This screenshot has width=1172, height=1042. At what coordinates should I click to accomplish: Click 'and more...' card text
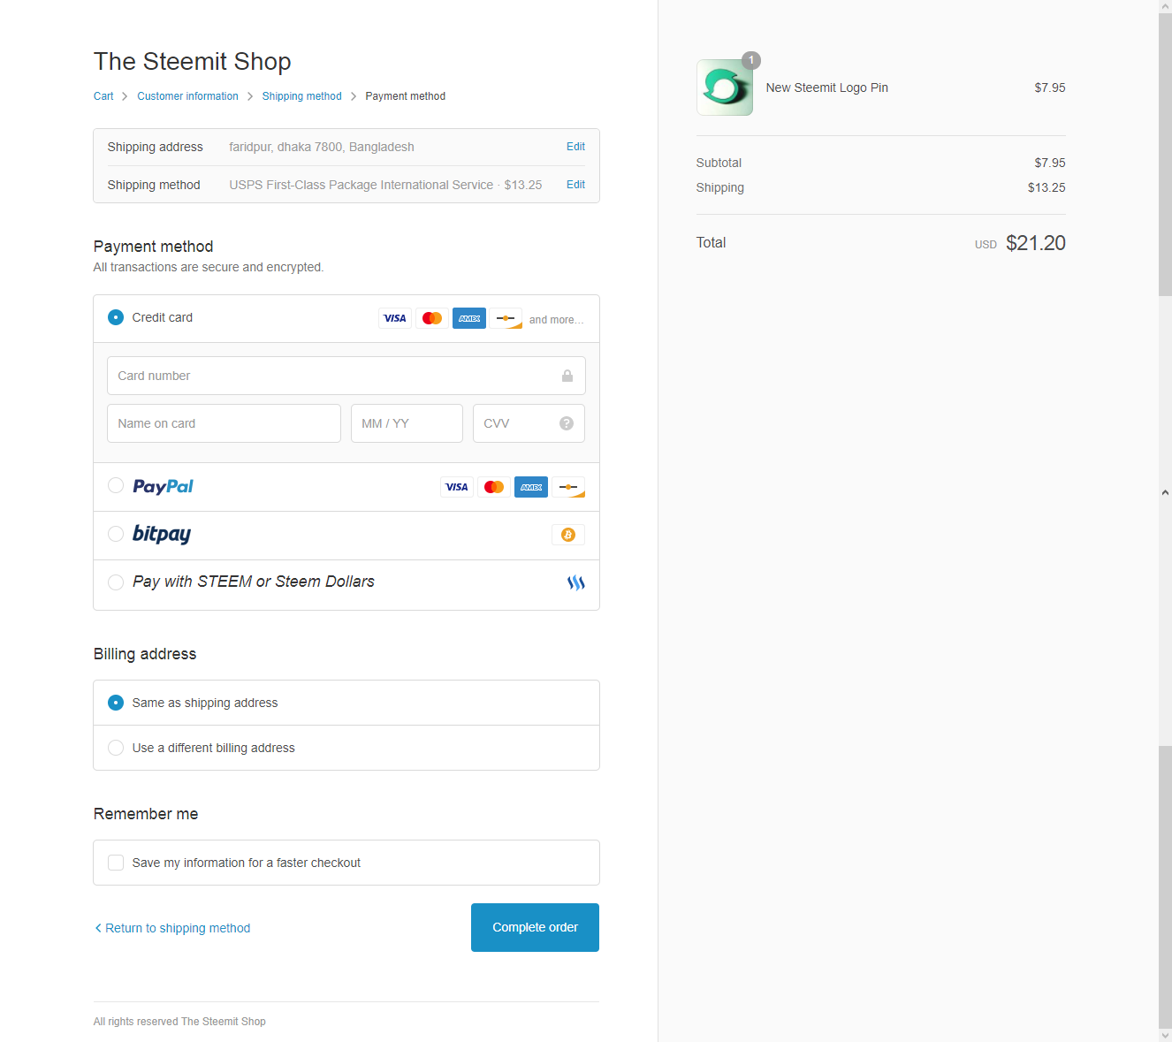[556, 320]
